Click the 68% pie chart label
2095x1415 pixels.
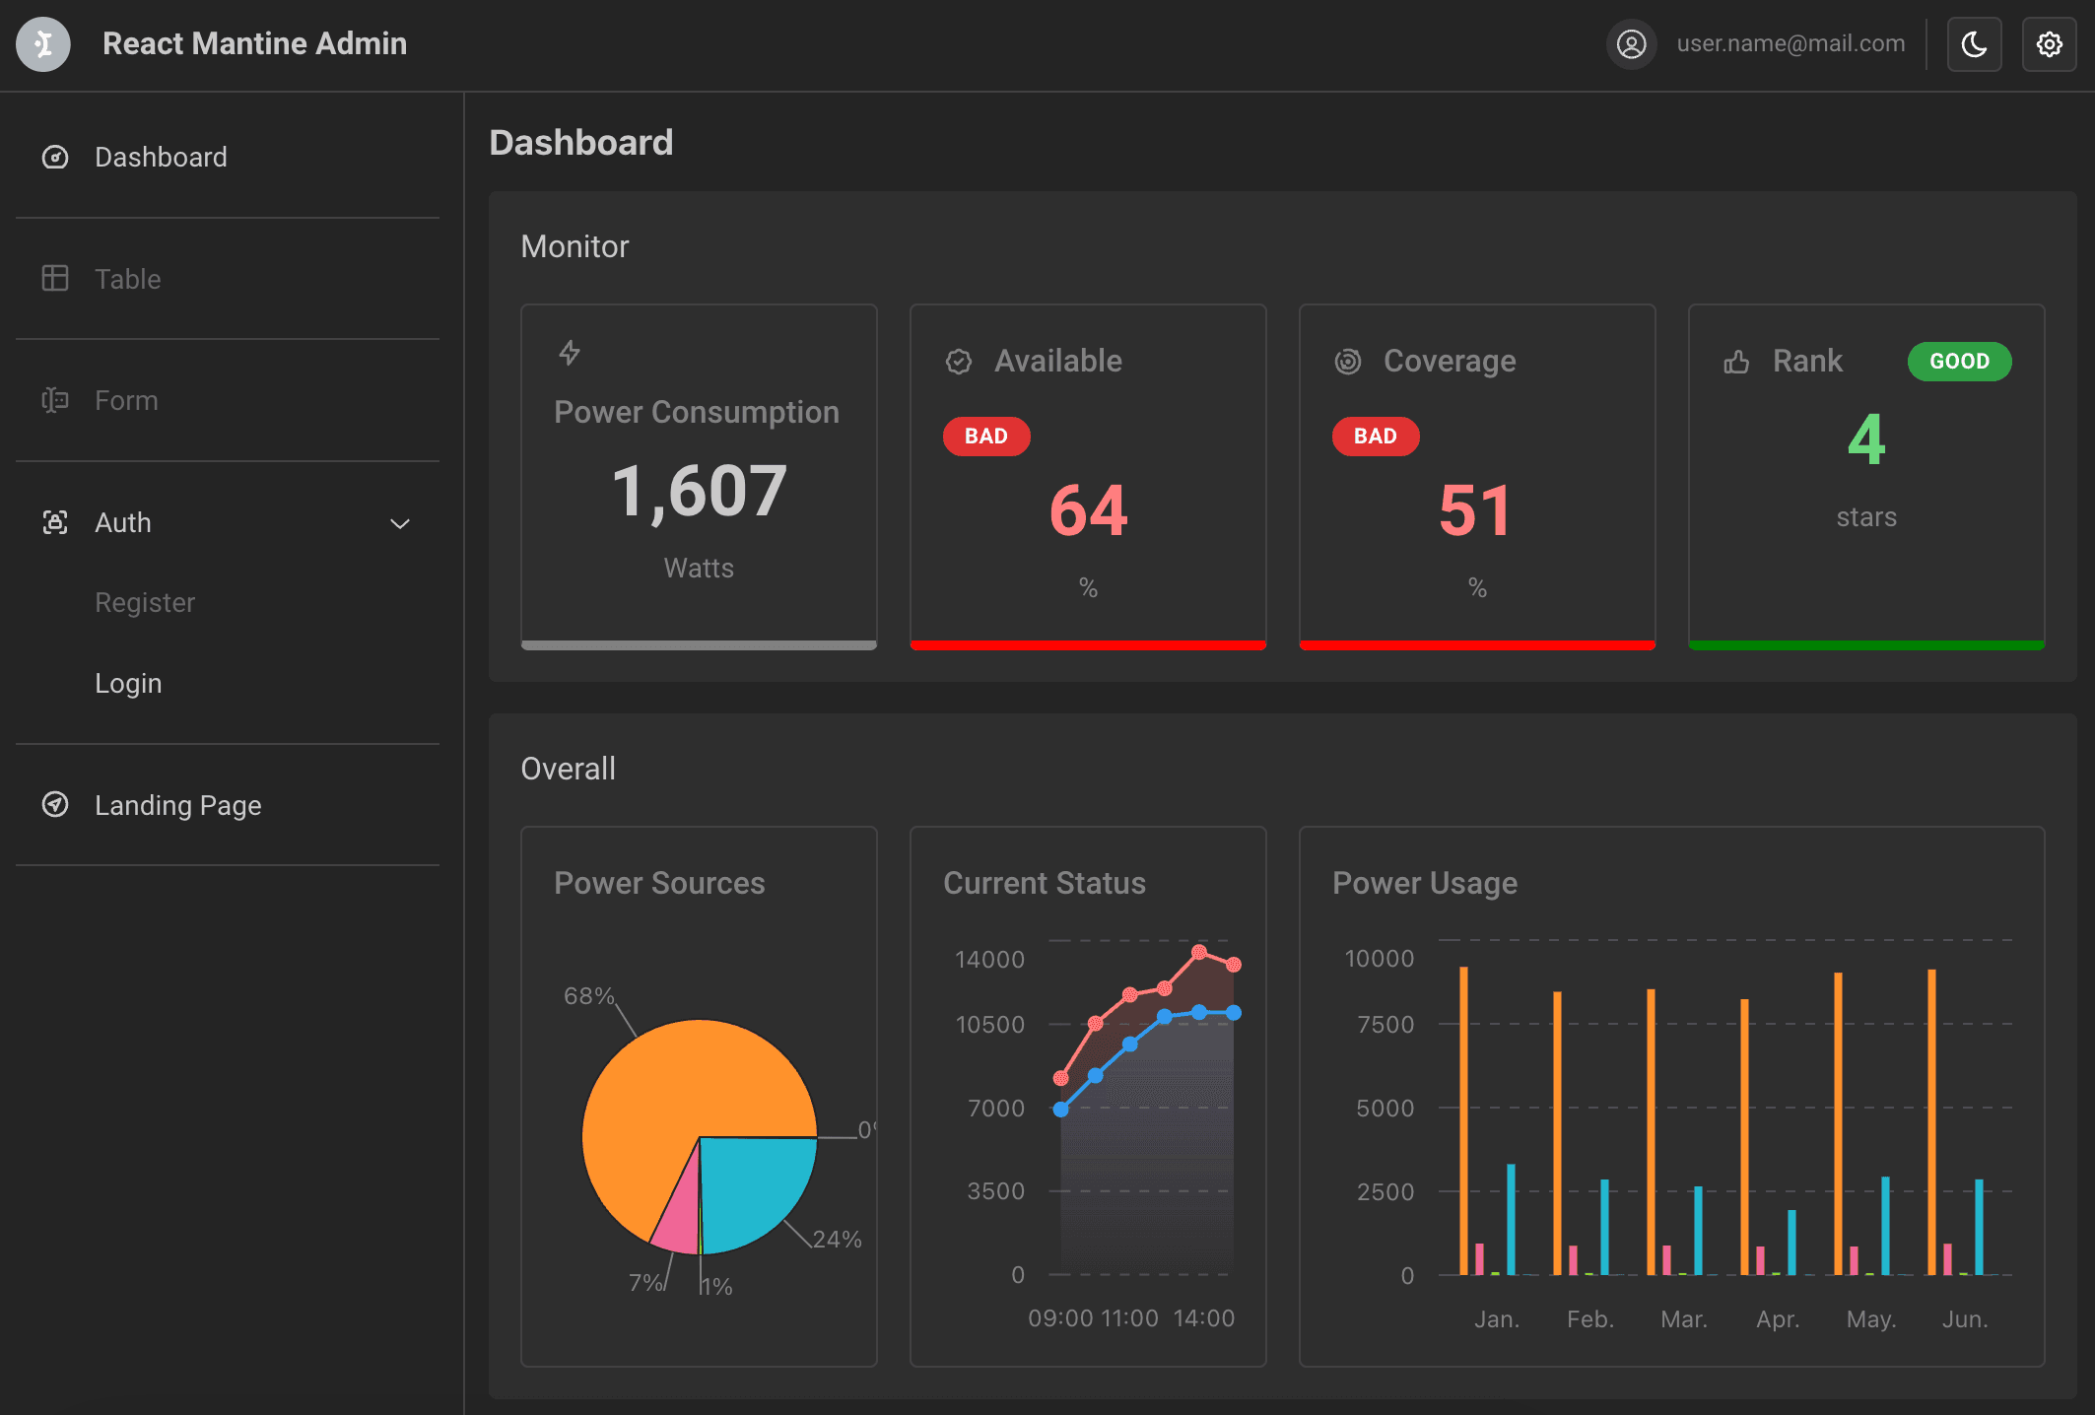point(588,995)
